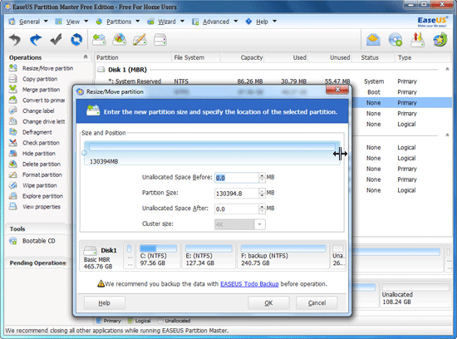Screen dimensions: 457x339
Task: Open the Bootable CD tool
Action: (x=32, y=241)
